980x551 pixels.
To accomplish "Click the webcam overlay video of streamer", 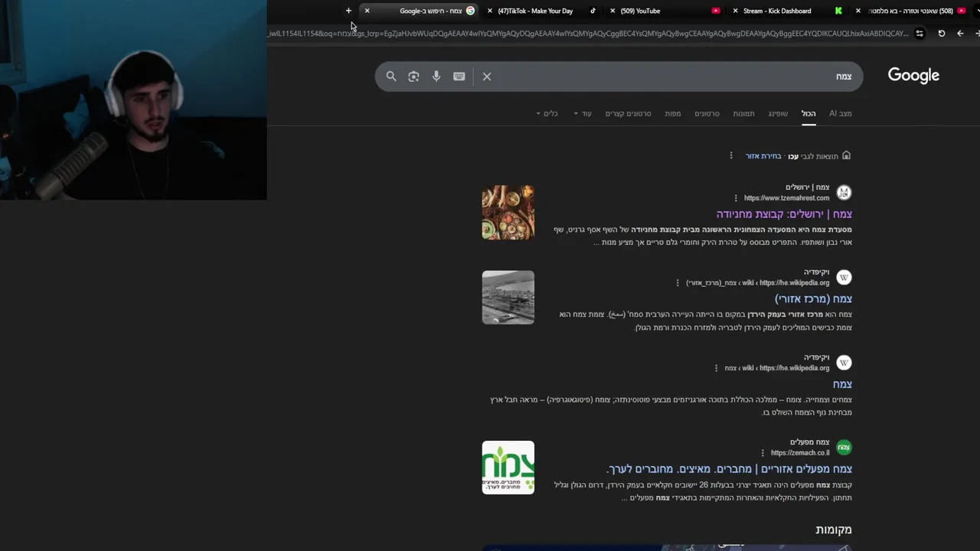I will tap(133, 100).
